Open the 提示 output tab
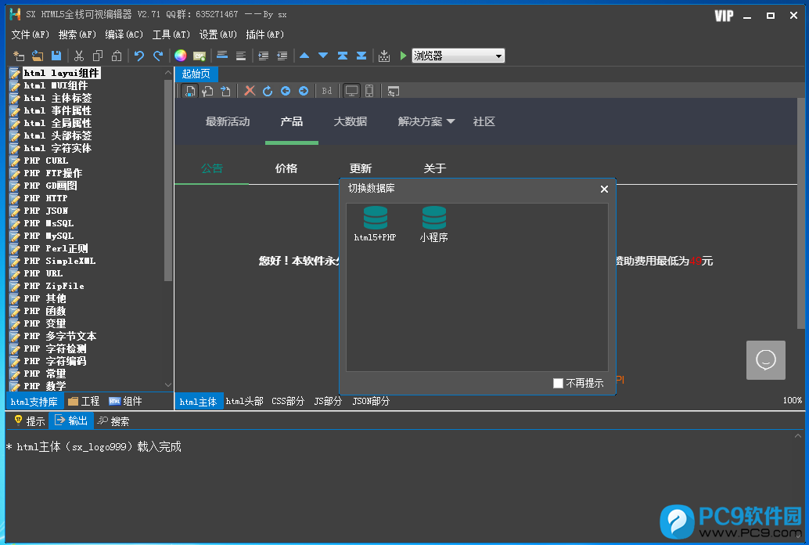809x545 pixels. click(30, 421)
